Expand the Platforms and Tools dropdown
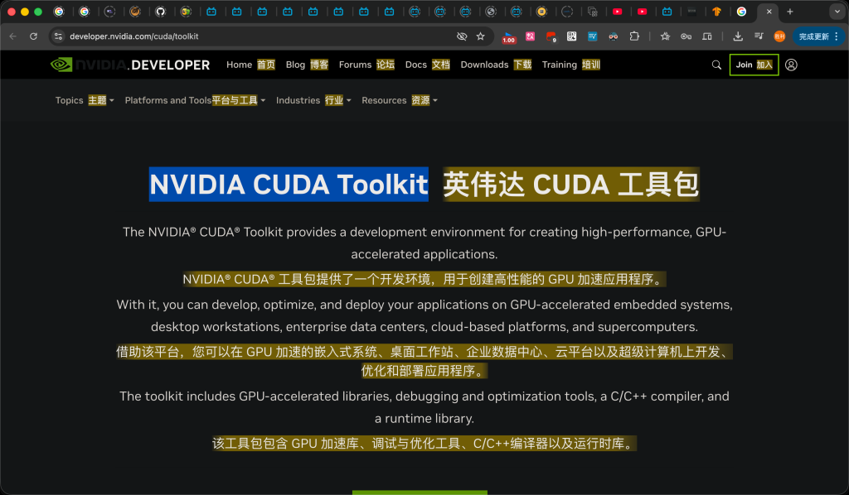The image size is (849, 495). click(195, 100)
